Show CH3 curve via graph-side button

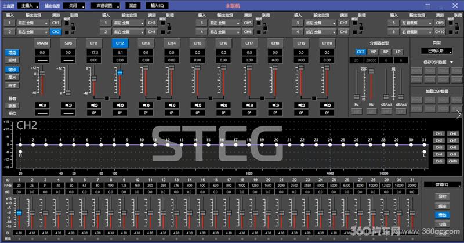(439, 147)
